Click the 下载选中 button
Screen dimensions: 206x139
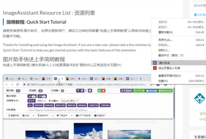point(62,116)
